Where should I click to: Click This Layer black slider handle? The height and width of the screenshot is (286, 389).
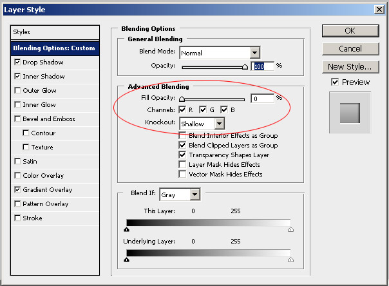[x=126, y=229]
